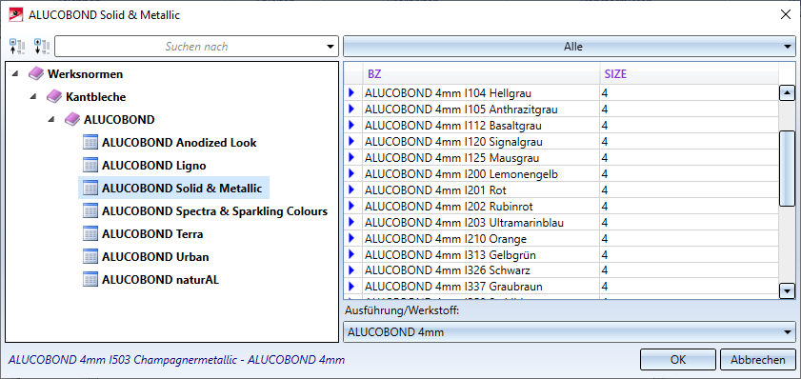Image resolution: width=801 pixels, height=379 pixels.
Task: Select ALUCOBOND Spectra & Sparkling Colours
Action: [x=214, y=211]
